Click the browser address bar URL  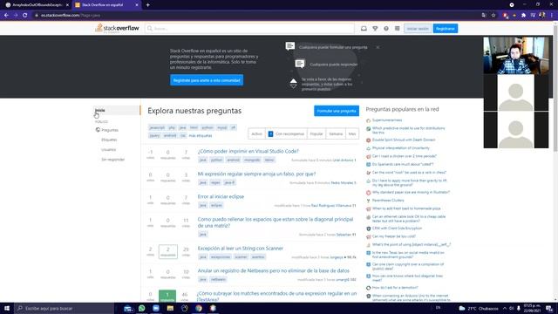pos(71,16)
